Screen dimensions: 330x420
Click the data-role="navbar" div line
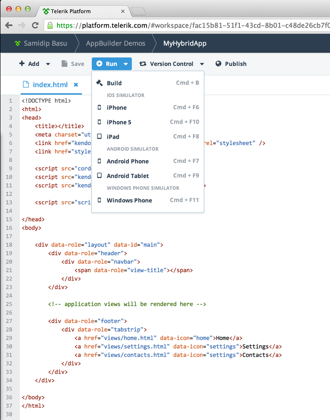[101, 262]
